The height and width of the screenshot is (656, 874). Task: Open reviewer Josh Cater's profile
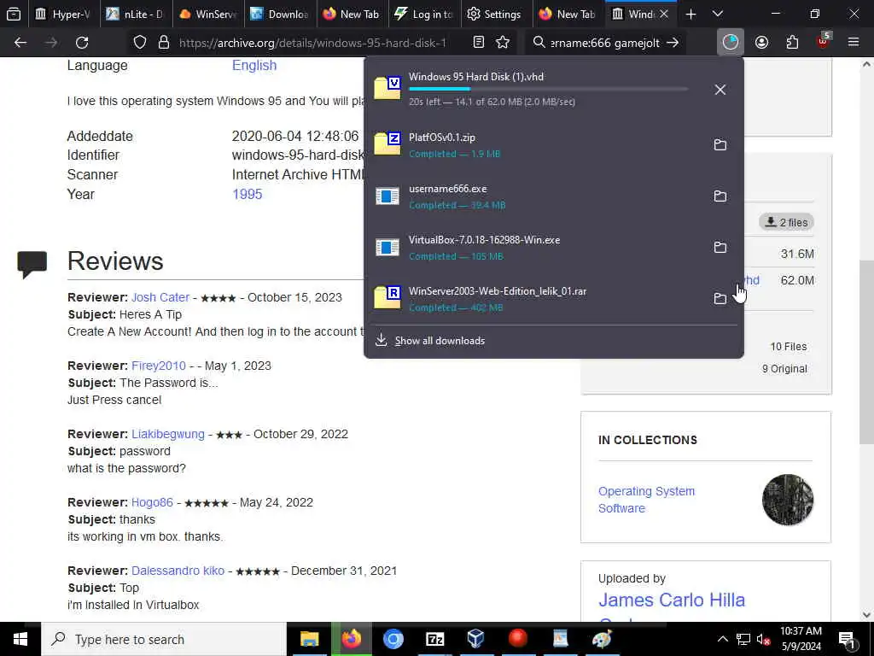click(x=160, y=297)
